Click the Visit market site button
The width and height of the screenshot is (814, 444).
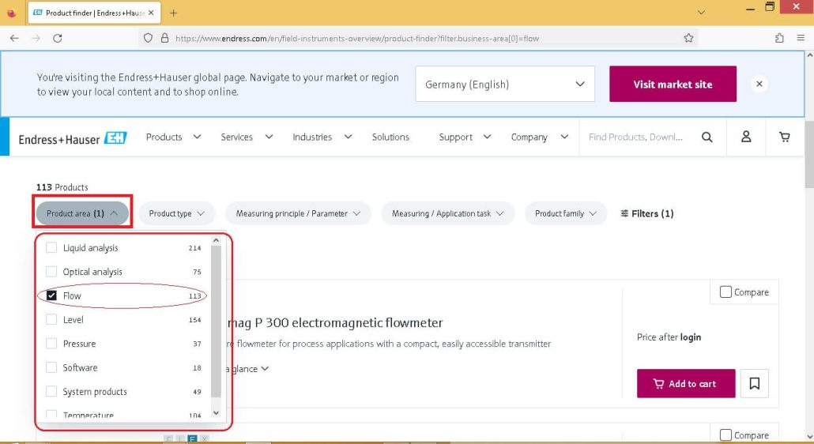coord(673,84)
